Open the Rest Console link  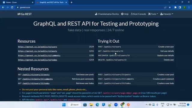138,14
